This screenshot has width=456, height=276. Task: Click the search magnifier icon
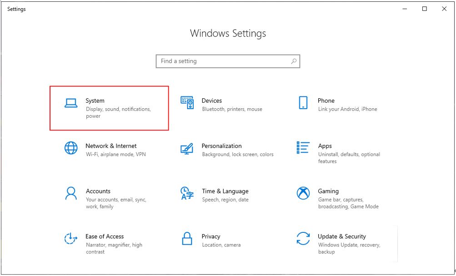[294, 61]
